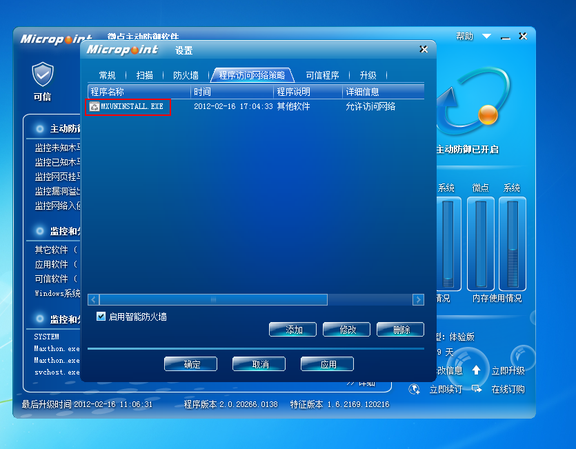
Task: Click the 允许访问网络 detail cell
Action: [x=370, y=106]
